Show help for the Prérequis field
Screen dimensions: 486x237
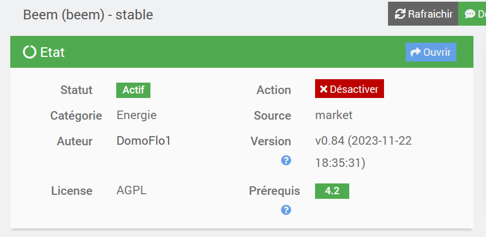pyautogui.click(x=286, y=210)
